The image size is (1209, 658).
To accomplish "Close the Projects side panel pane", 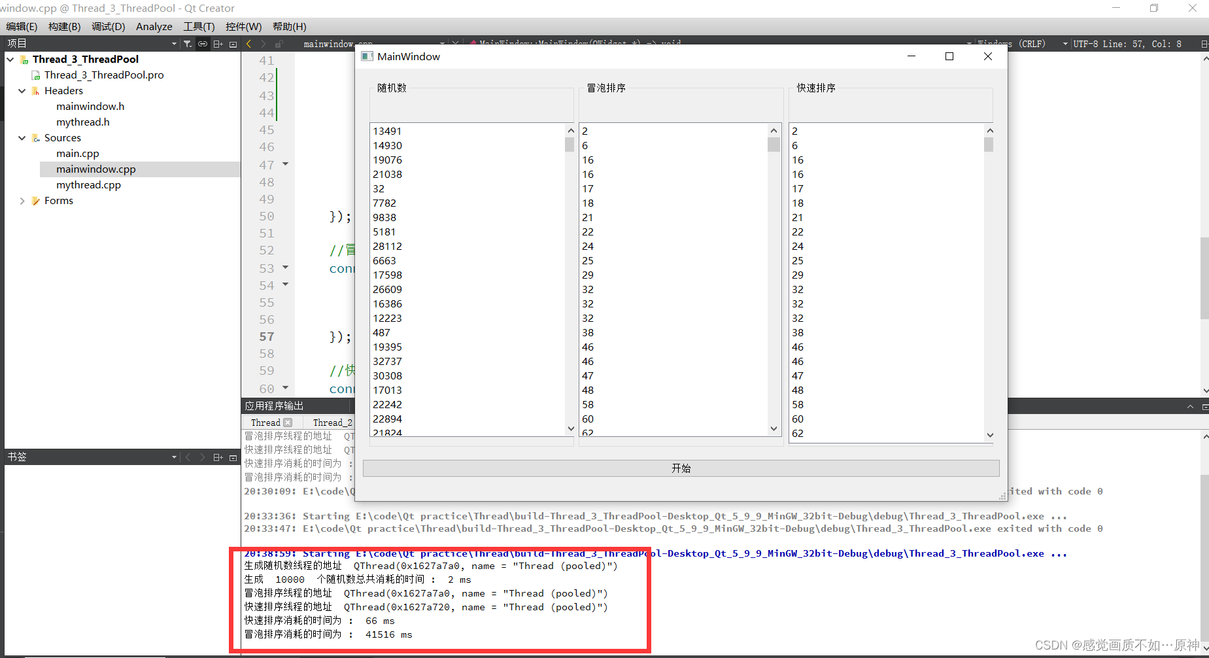I will click(233, 44).
